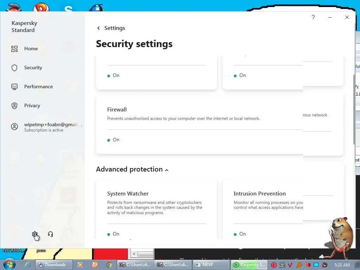This screenshot has height=270, width=360.
Task: Click the 5:21 AM system clock
Action: point(342,265)
